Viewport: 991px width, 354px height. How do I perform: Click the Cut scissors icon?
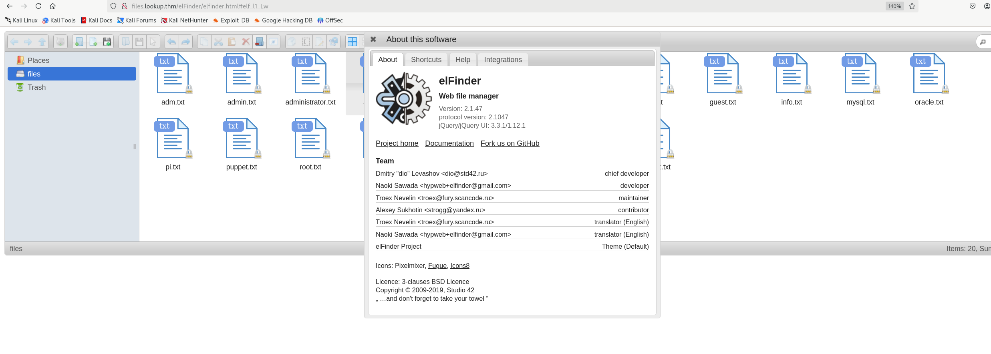pos(218,42)
